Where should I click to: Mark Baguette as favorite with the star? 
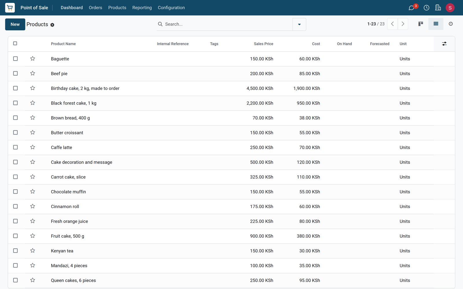[x=33, y=59]
